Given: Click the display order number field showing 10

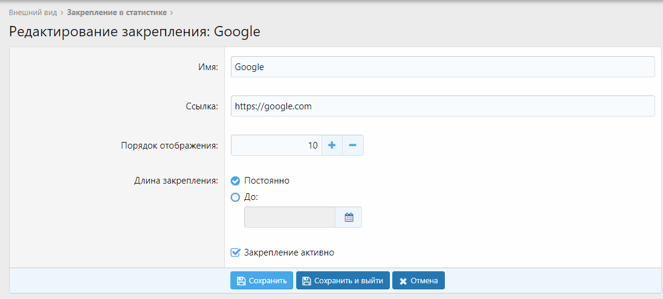Looking at the screenshot, I should point(276,146).
